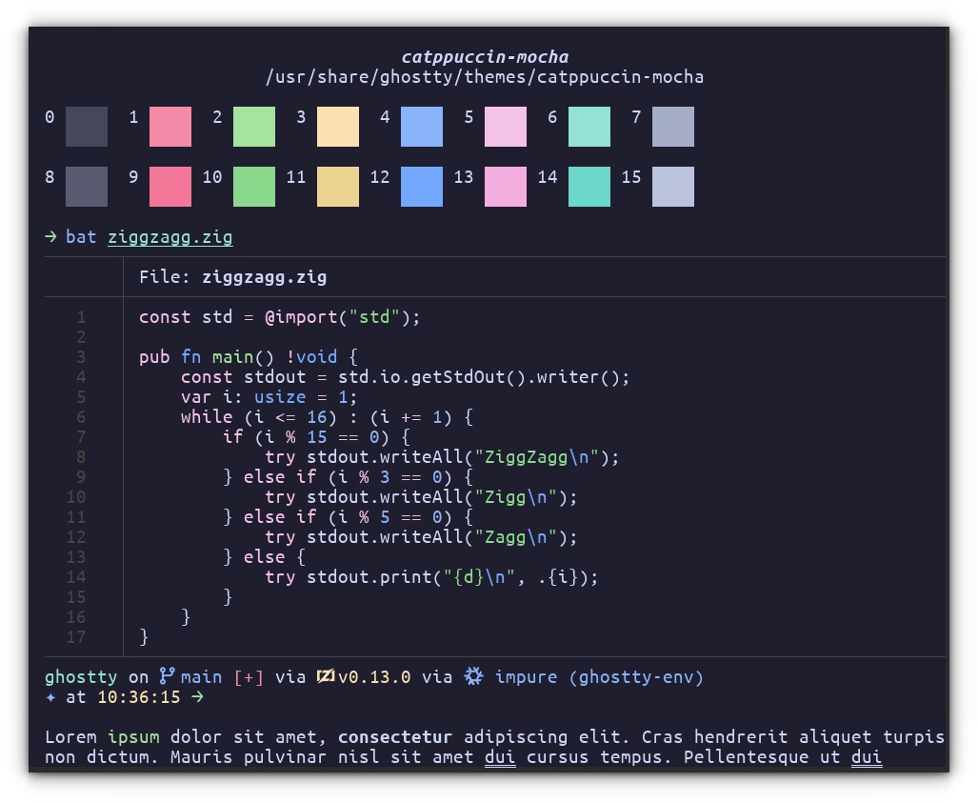Click the Zig version 'v0.13.0'
Screen dimensions: 978x803
click(374, 677)
